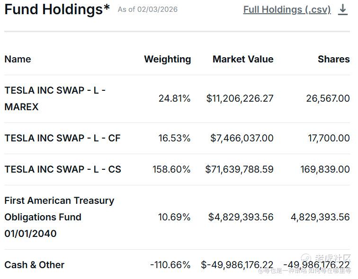Screen dimensions: 358x279
Task: Select the TESLA INC SWAP - L - CF holding
Action: 63,138
